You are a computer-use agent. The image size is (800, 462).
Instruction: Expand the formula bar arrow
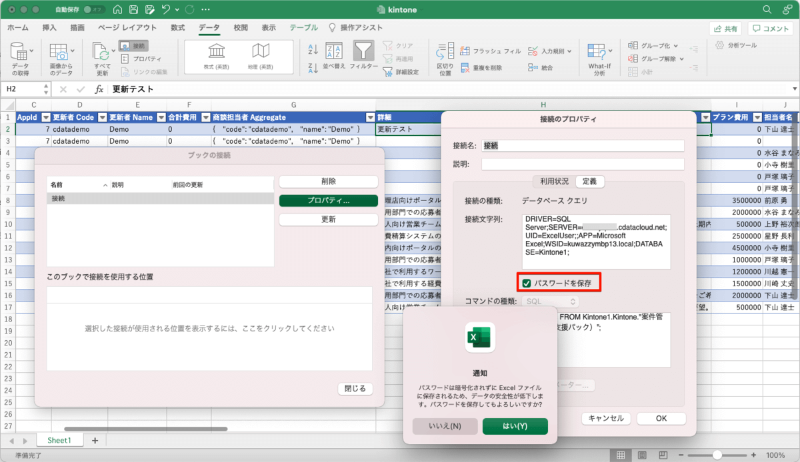[x=794, y=89]
